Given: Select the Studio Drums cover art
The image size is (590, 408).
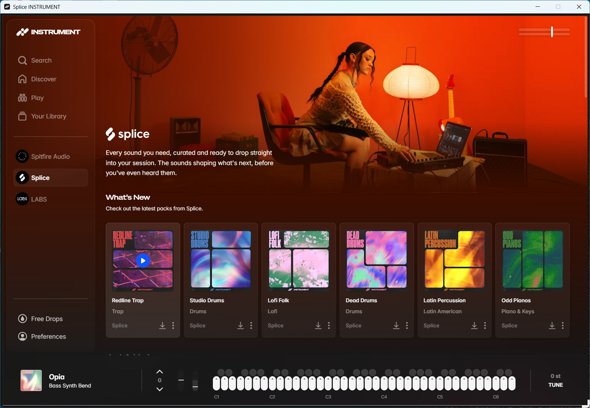Looking at the screenshot, I should [x=221, y=261].
